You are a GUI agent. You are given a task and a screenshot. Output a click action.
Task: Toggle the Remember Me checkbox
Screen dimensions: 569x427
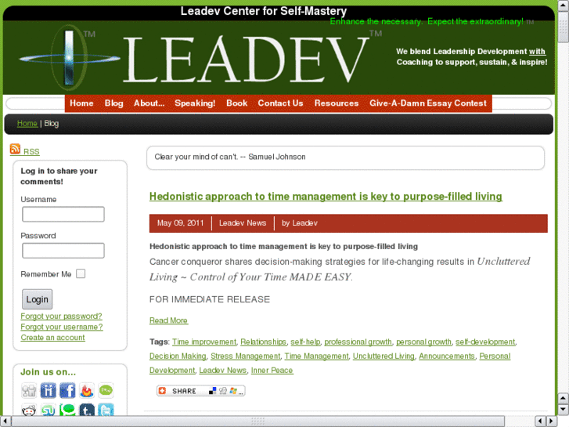[81, 273]
